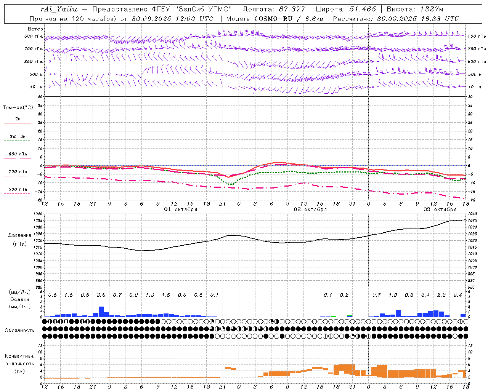The image size is (488, 390).
Task: Click the 'Конвективн.' convective cloud label
Action: click(19, 356)
